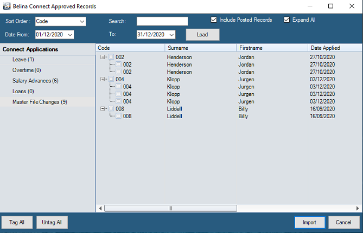This screenshot has height=233, width=363.
Task: Sort by the Date Applied column header
Action: [335, 48]
